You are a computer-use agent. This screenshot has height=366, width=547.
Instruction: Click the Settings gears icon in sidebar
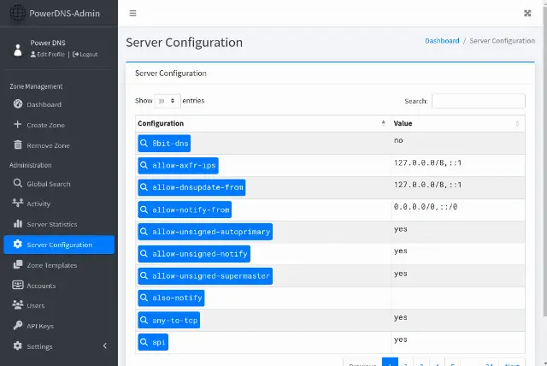tap(18, 345)
